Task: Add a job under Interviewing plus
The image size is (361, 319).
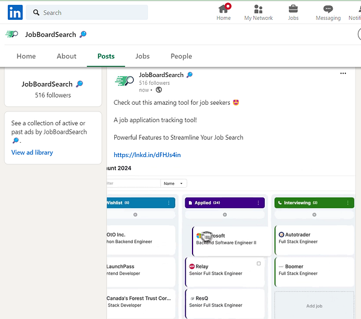Action: 314,215
